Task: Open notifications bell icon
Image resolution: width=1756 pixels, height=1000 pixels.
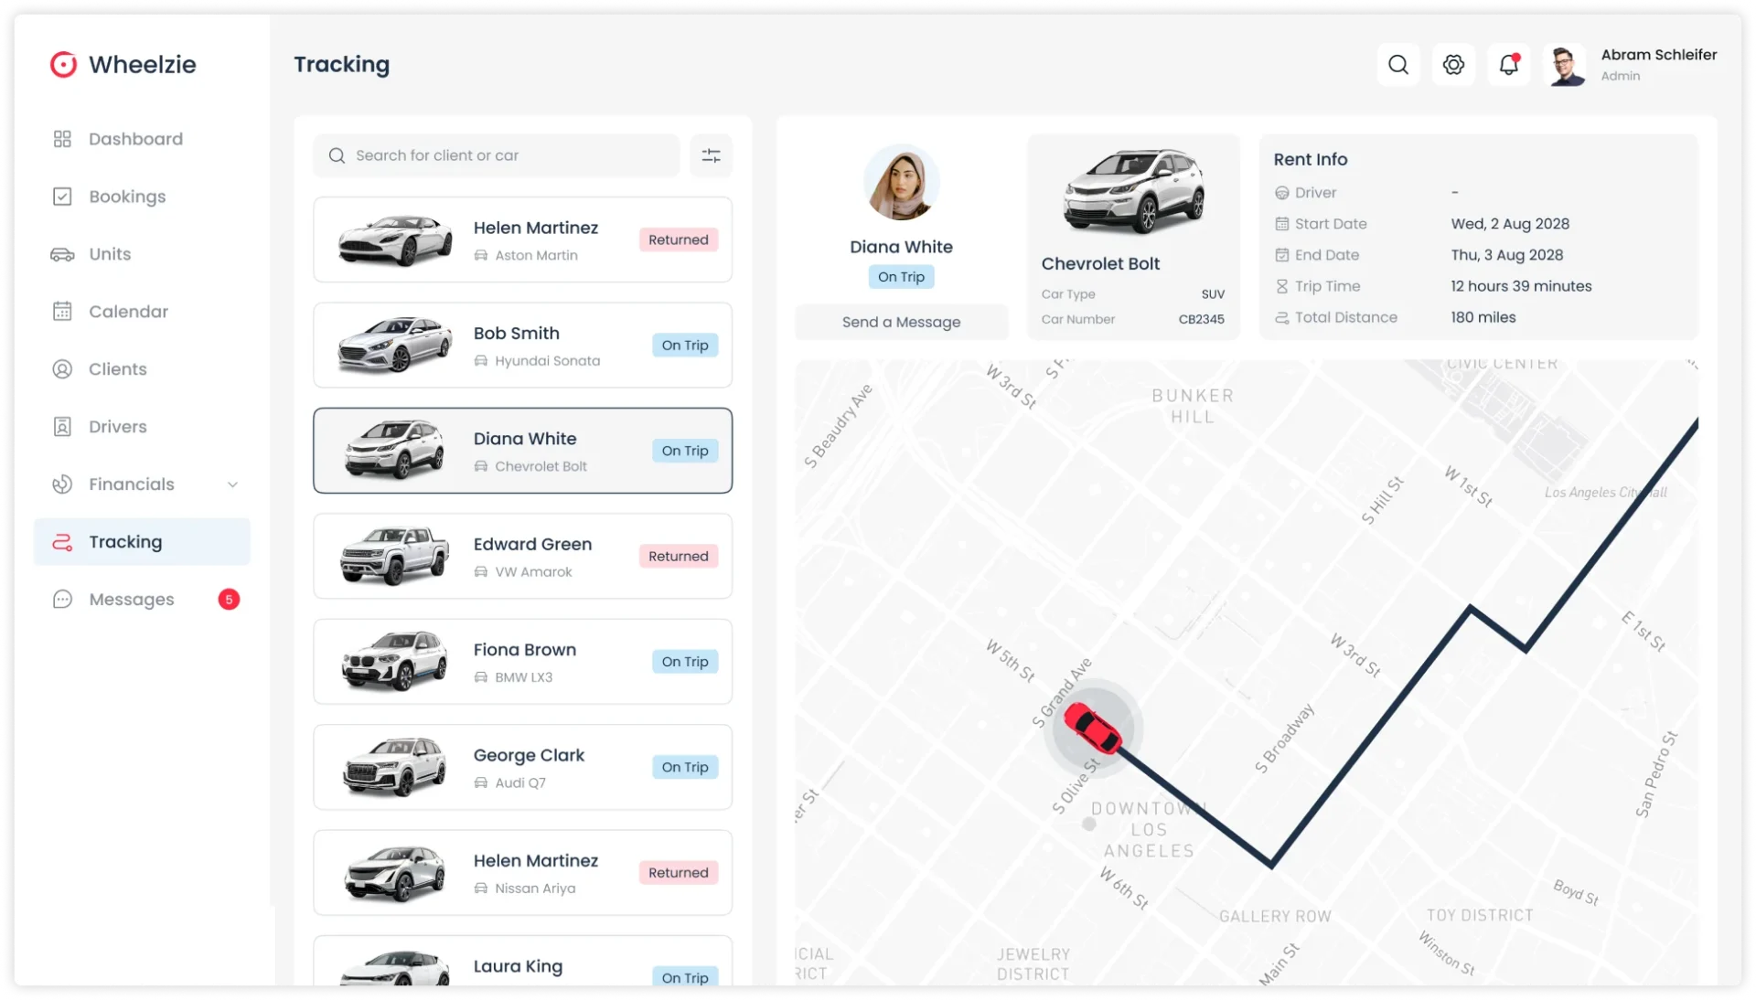Action: [x=1508, y=65]
